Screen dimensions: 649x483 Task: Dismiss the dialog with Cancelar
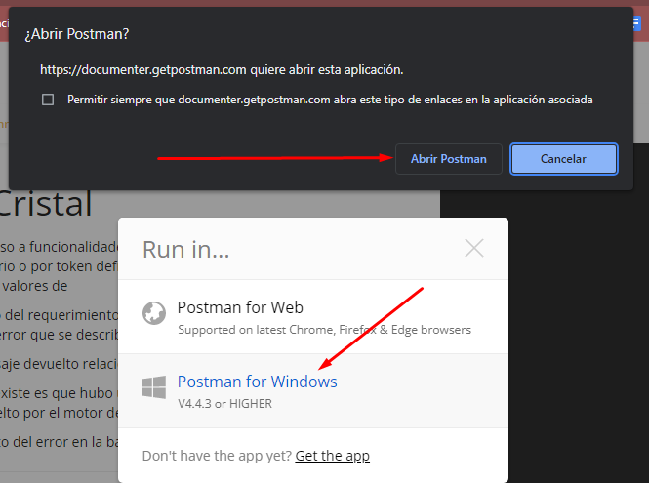pyautogui.click(x=564, y=159)
